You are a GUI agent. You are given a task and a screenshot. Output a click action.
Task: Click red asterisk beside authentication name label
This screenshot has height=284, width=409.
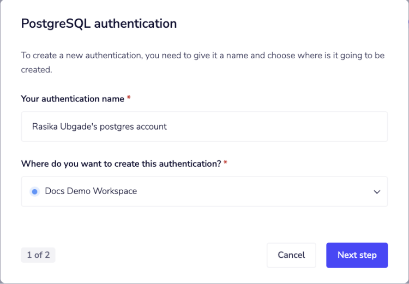tap(129, 99)
